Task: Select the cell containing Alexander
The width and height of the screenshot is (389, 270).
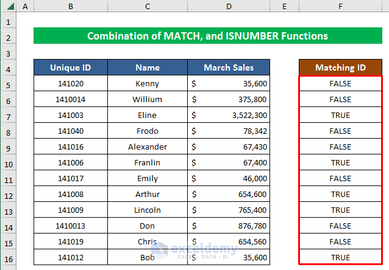Action: 148,147
